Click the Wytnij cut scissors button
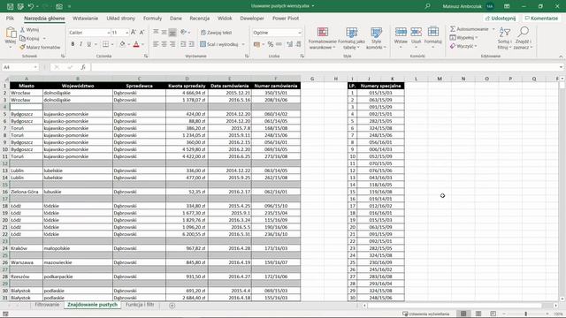The width and height of the screenshot is (566, 318). pos(29,29)
